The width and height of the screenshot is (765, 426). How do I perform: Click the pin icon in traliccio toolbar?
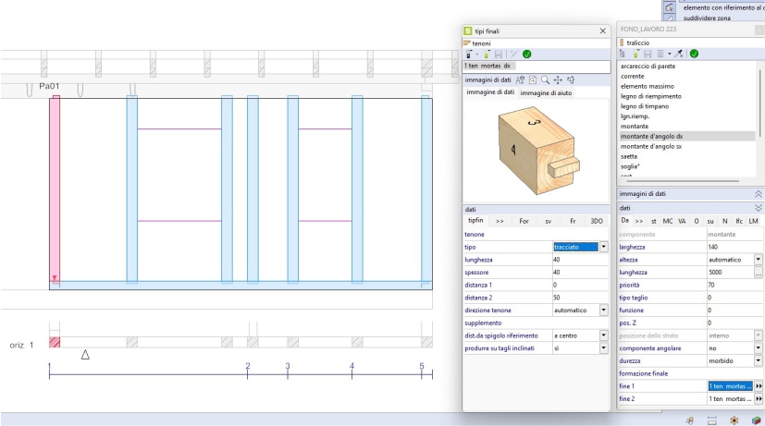(x=679, y=55)
